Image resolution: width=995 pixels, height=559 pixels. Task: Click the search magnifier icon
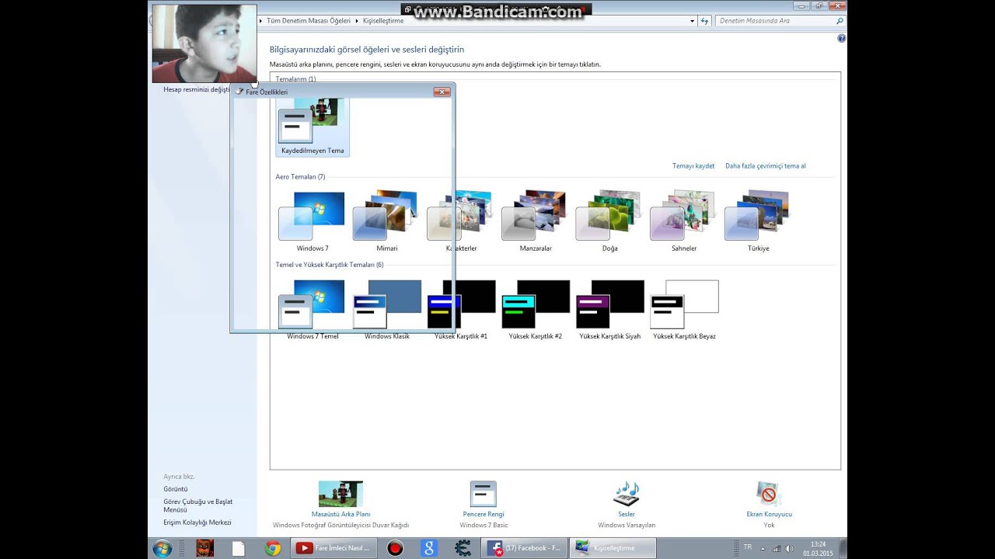click(x=840, y=21)
